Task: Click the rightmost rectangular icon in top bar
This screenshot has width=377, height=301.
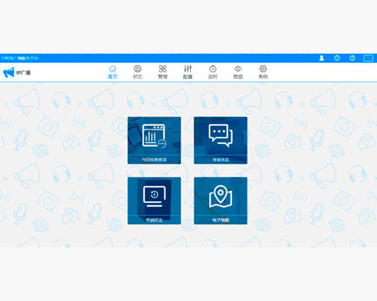Action: click(368, 58)
